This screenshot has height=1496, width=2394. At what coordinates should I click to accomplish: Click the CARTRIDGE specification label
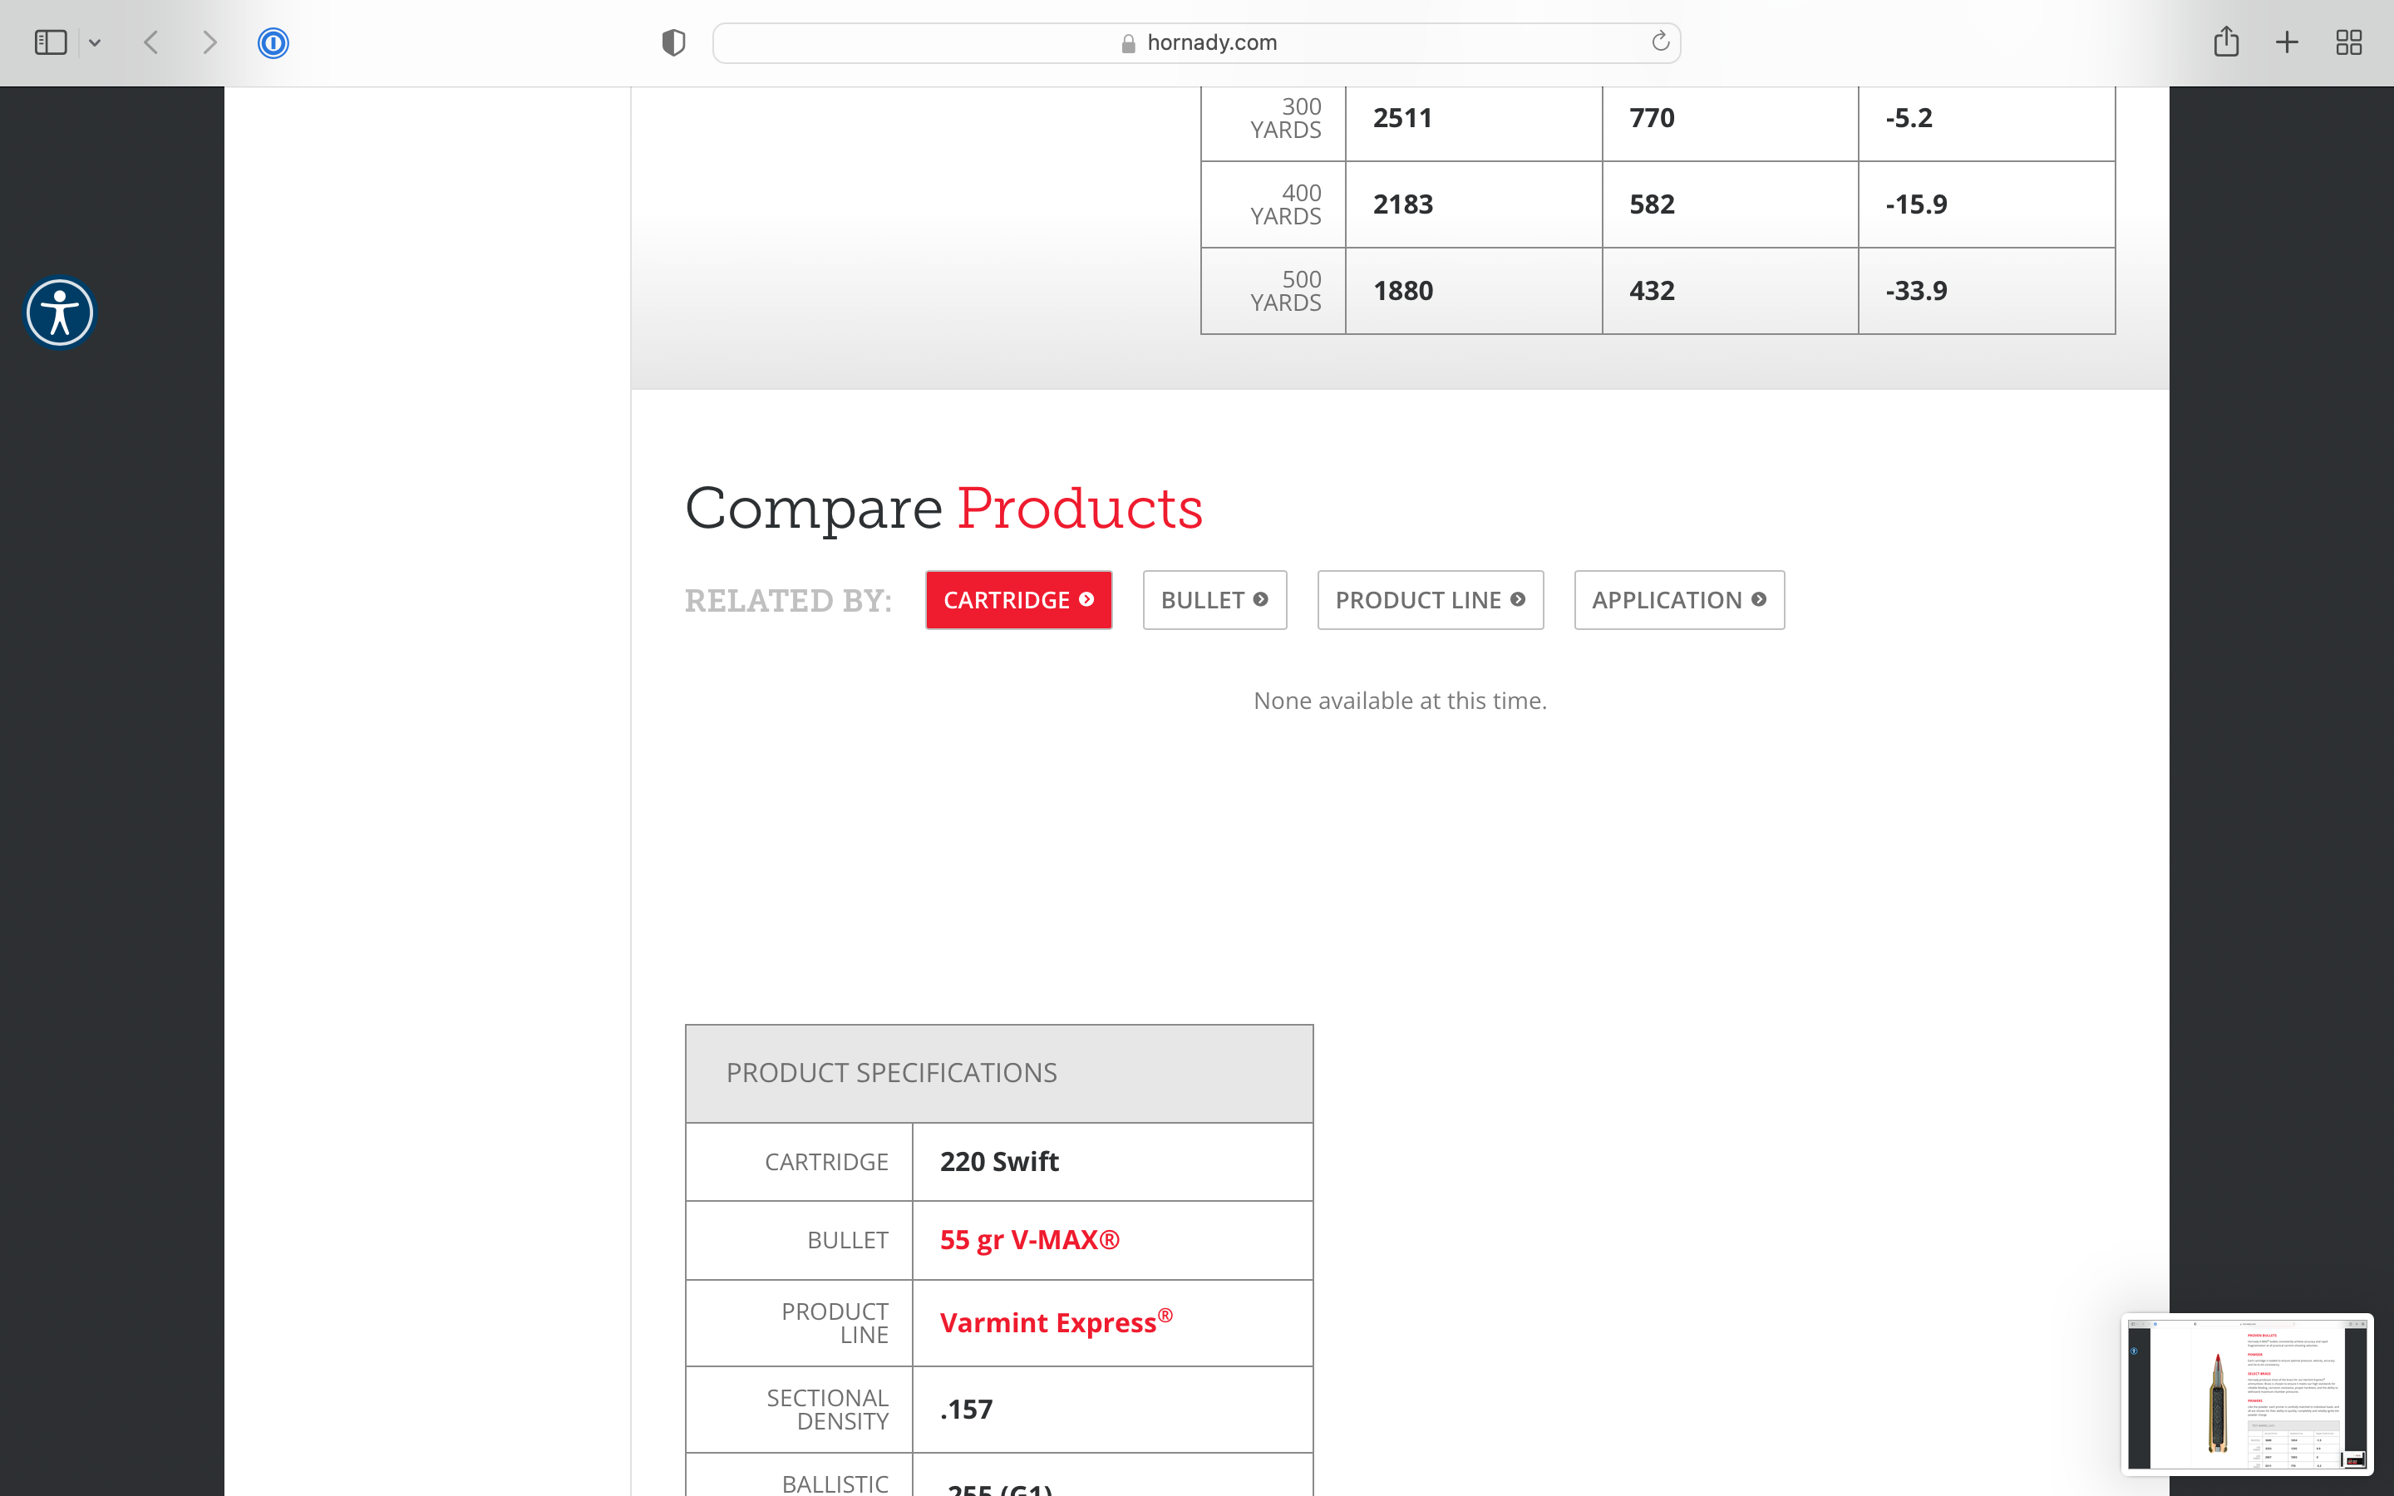(x=826, y=1162)
